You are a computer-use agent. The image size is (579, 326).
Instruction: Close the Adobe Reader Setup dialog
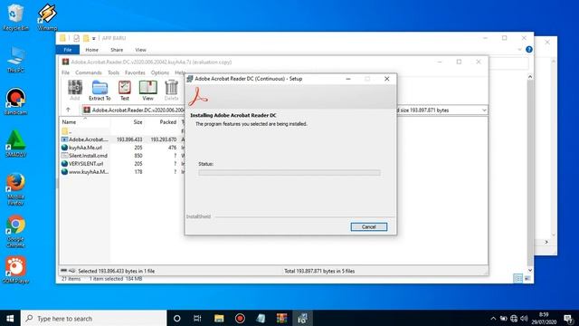click(387, 79)
